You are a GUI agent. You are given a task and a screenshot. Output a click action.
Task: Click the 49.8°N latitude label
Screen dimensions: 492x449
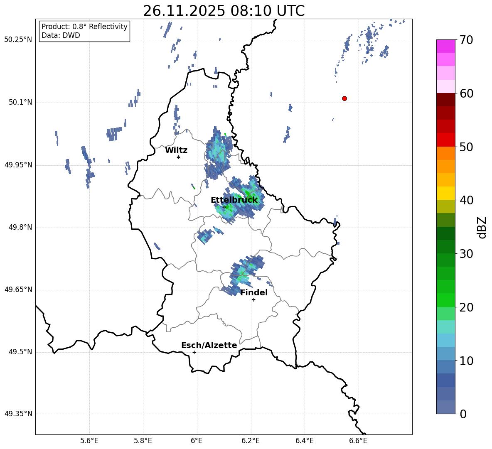tap(20, 227)
